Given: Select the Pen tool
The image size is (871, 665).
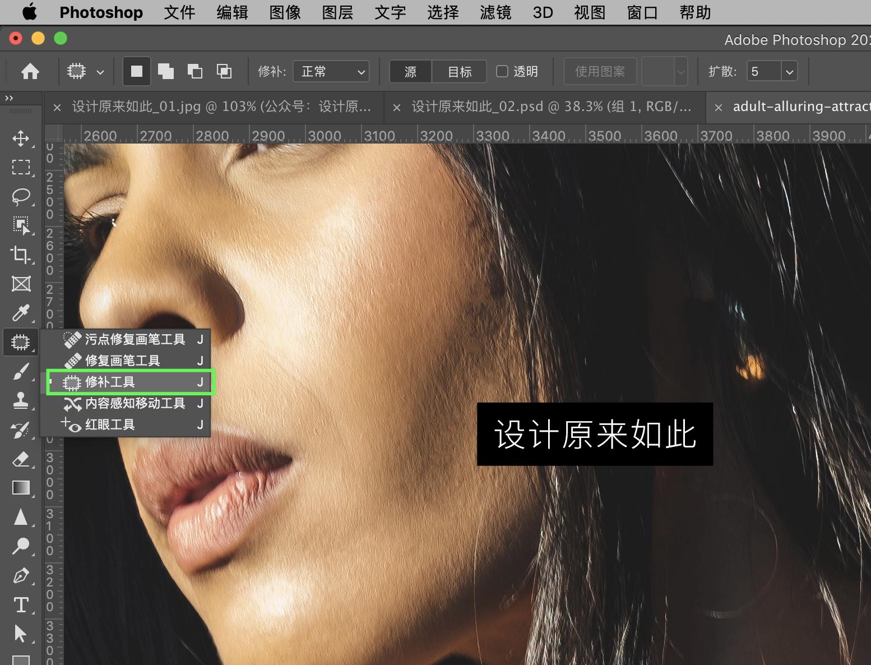Looking at the screenshot, I should [x=21, y=575].
